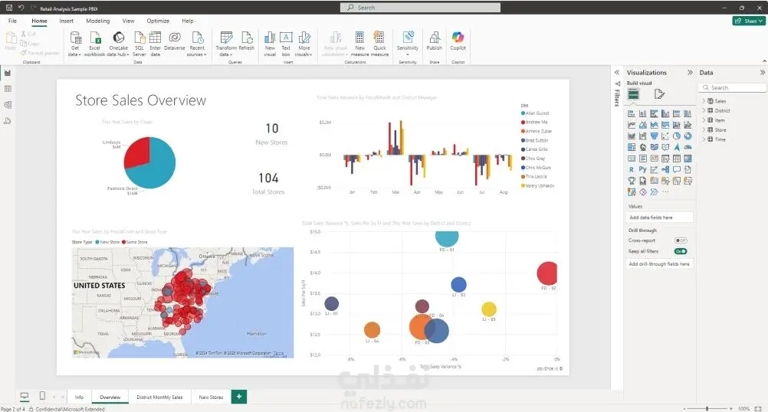Expand the Store table in Data pane
768x412 pixels.
(704, 129)
